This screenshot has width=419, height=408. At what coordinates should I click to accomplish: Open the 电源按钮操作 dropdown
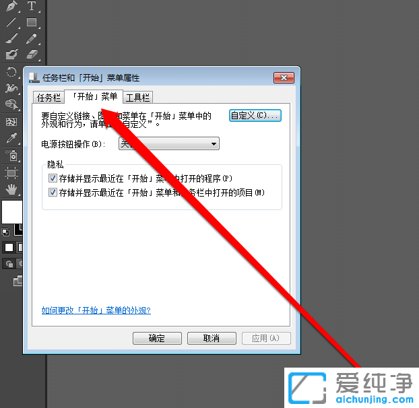(x=169, y=143)
